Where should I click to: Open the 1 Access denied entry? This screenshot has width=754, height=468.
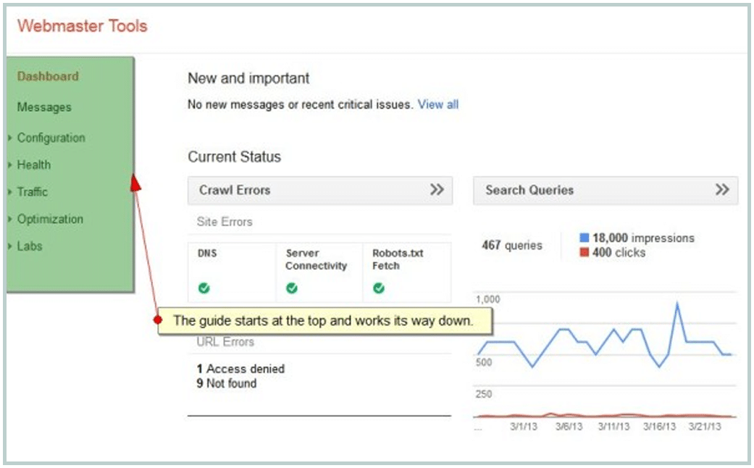coord(240,369)
